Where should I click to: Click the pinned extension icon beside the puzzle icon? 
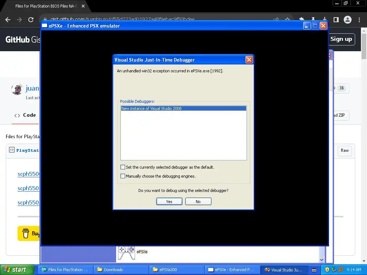click(313, 19)
